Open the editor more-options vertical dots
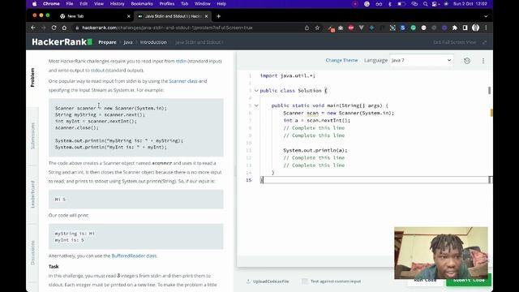 tap(483, 61)
